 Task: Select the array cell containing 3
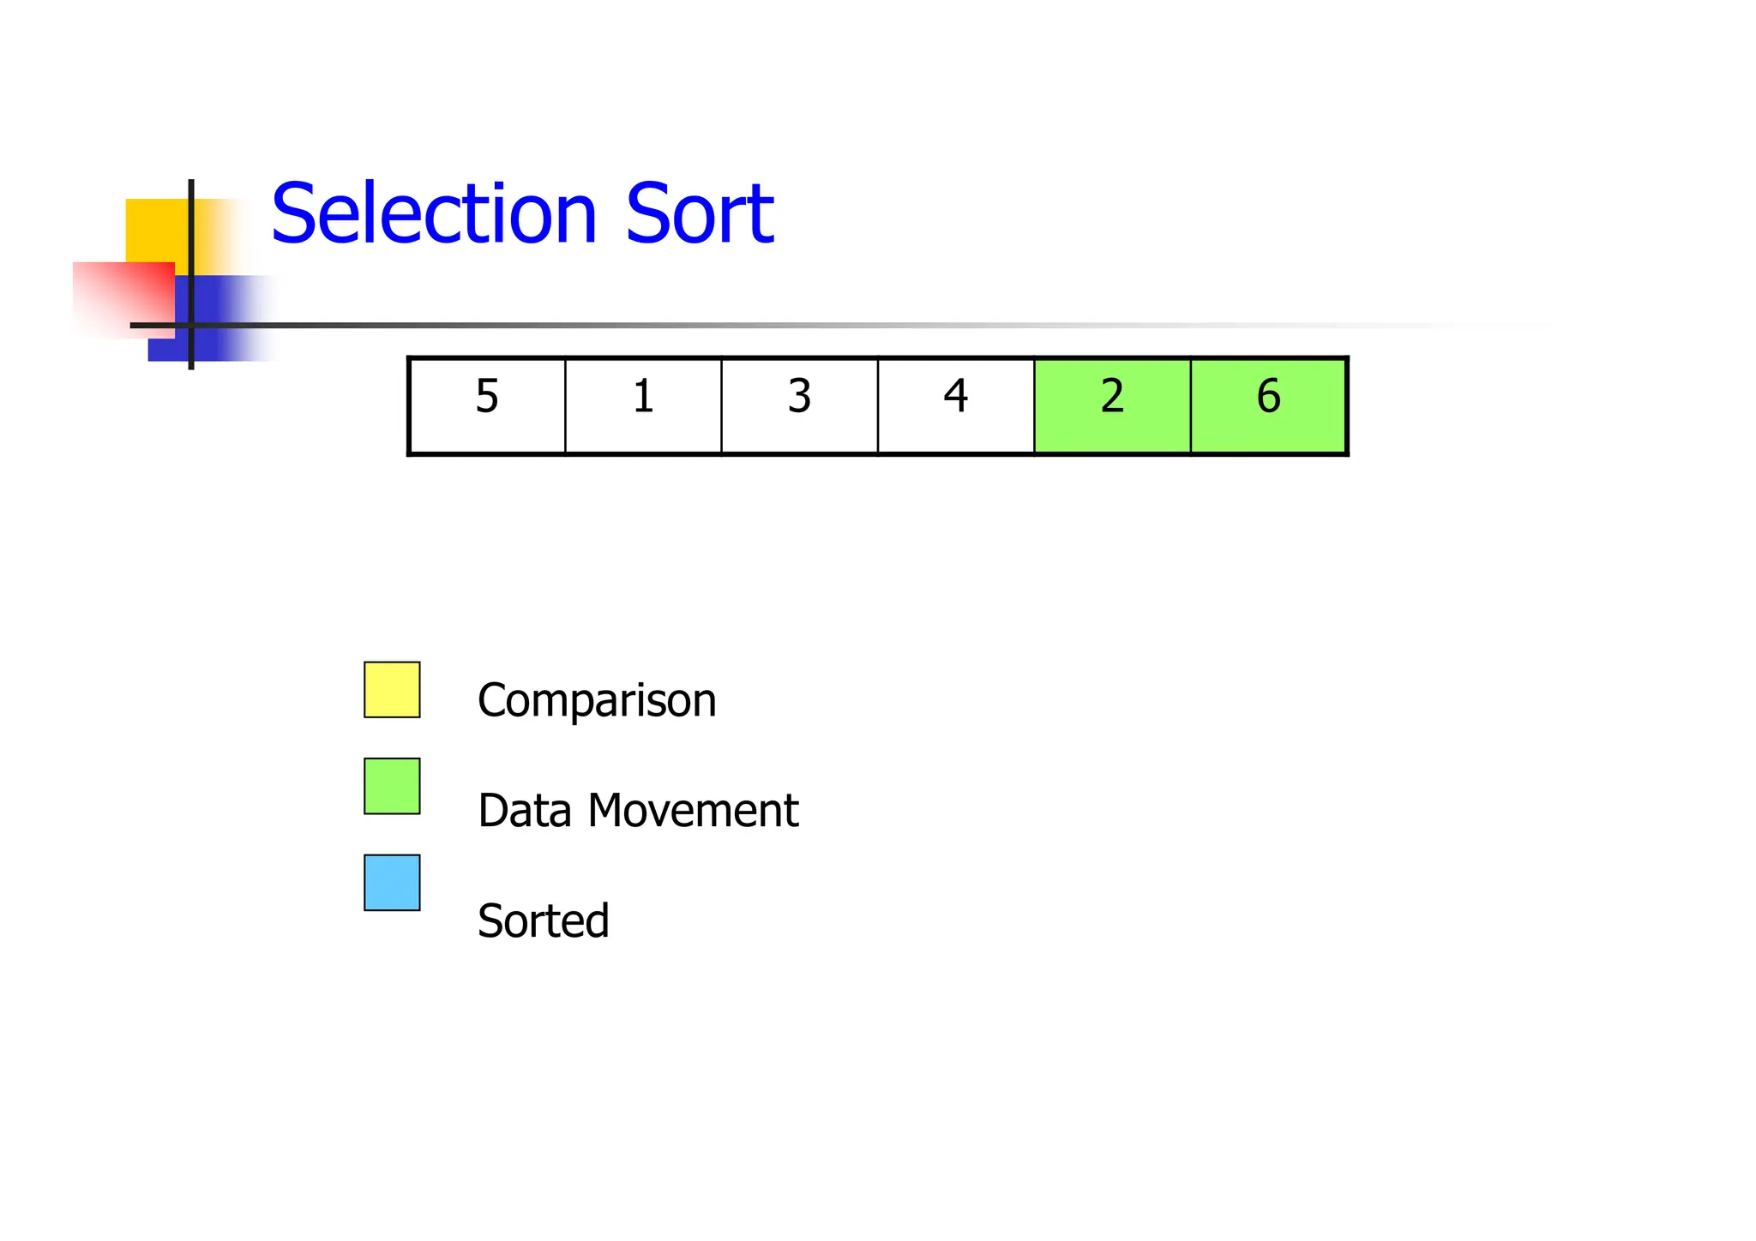799,405
